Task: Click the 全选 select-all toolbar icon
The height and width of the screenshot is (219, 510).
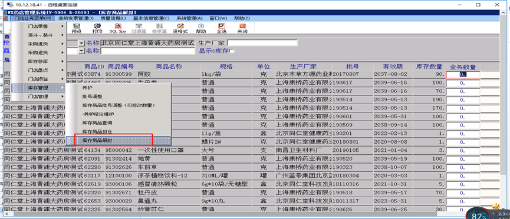Action: tap(222, 28)
